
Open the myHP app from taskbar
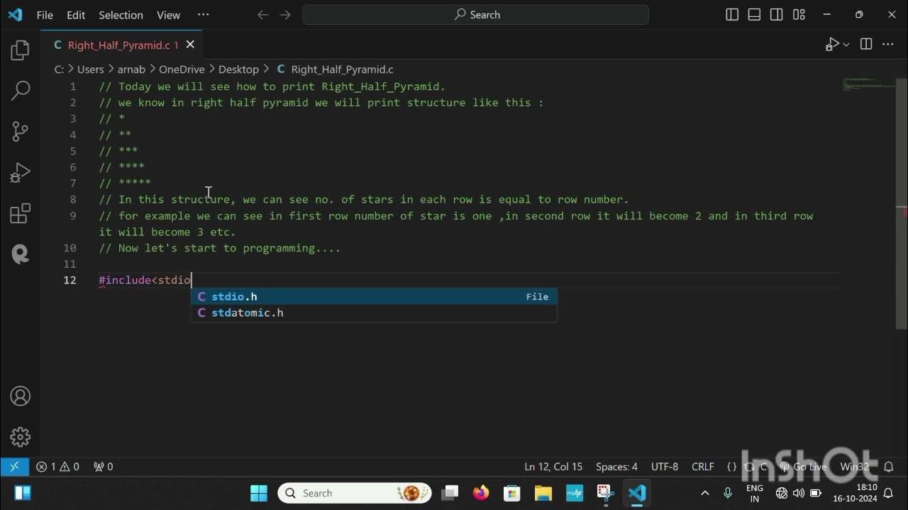(x=575, y=493)
